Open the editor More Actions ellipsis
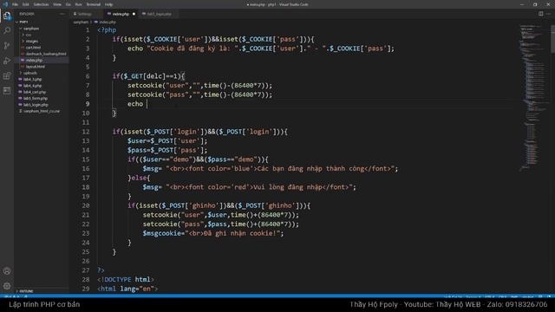 point(548,14)
